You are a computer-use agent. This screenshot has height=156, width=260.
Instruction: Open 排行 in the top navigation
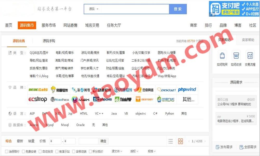pyautogui.click(x=208, y=25)
